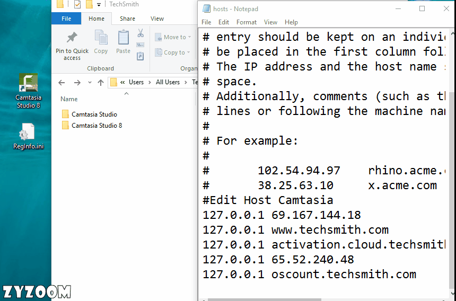
Task: Click the New folder quick access icon
Action: tap(89, 4)
